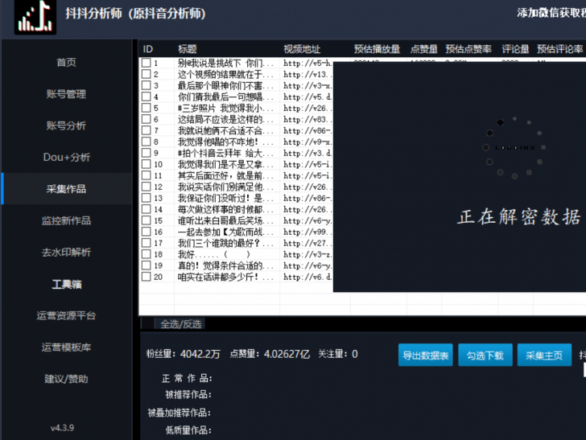Go to 账号分析 section
586x440 pixels.
coord(66,125)
